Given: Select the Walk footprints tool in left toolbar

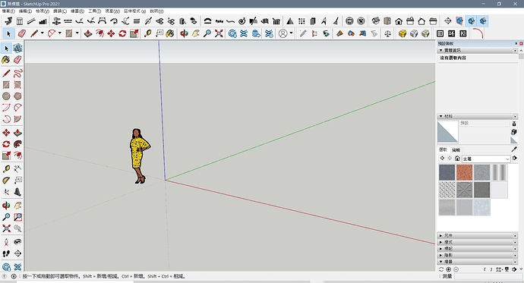Looking at the screenshot, I should click(x=6, y=253).
